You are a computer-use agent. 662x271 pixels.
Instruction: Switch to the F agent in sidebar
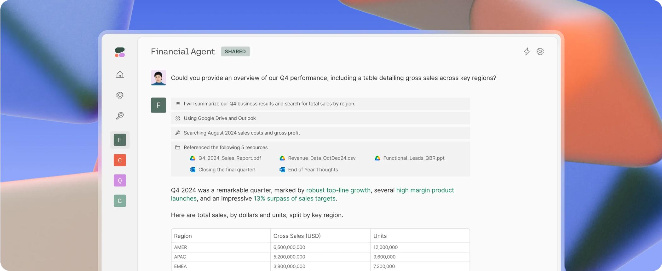tap(120, 140)
